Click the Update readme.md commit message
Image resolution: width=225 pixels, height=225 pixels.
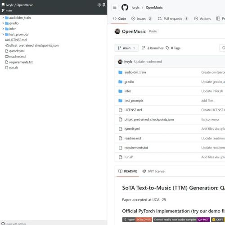tap(148, 62)
